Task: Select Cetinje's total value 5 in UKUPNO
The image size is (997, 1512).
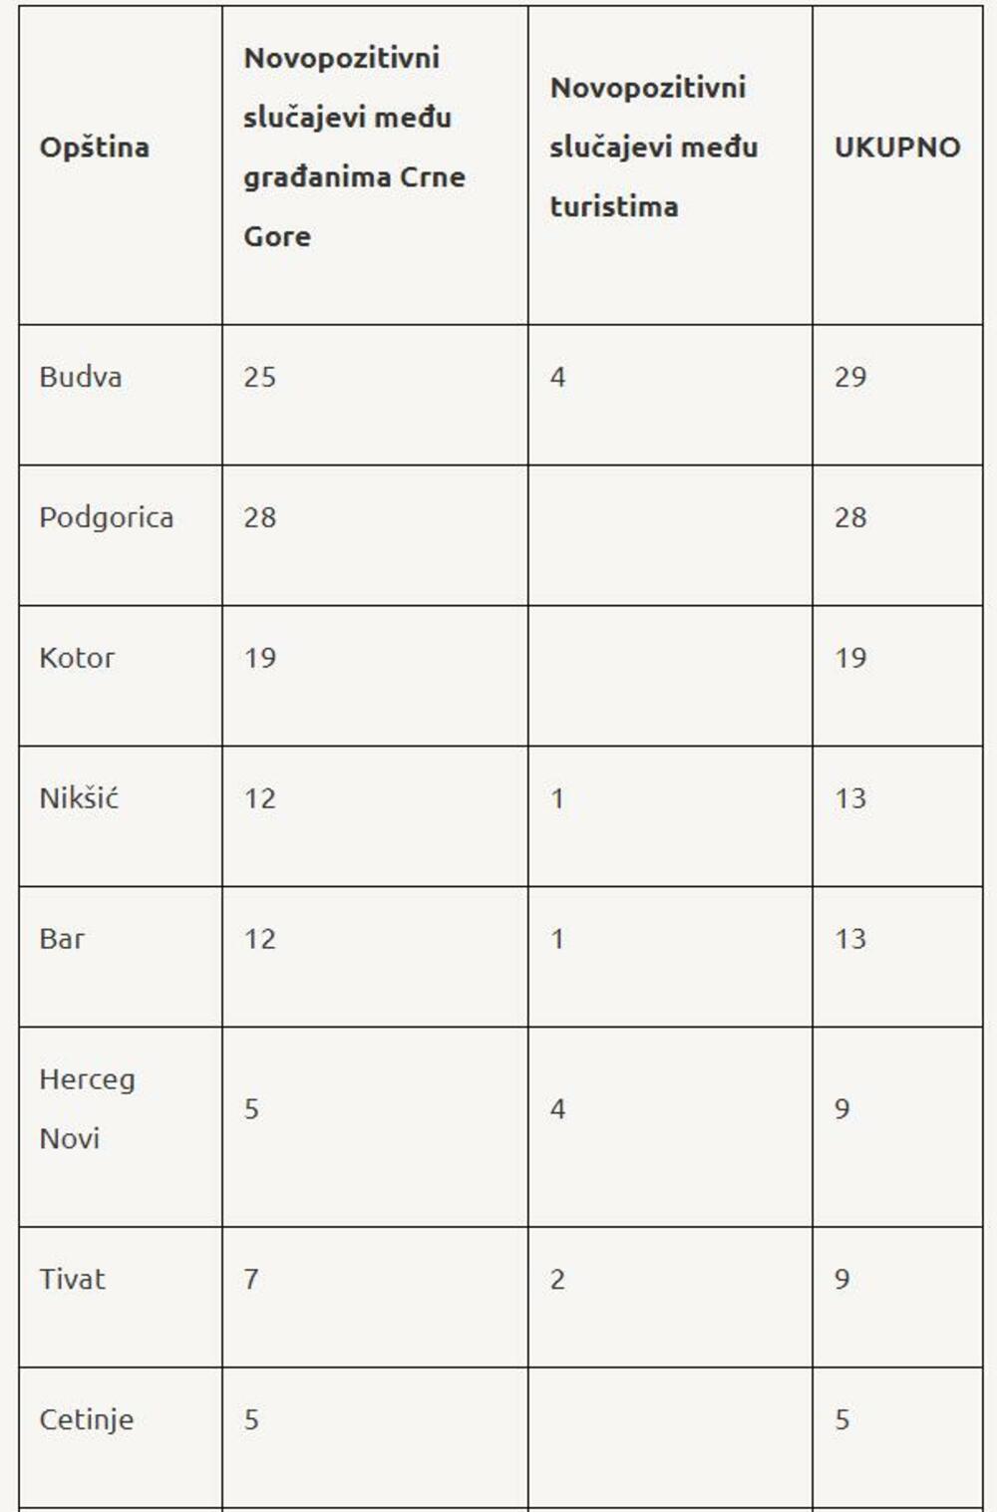Action: click(x=842, y=1420)
